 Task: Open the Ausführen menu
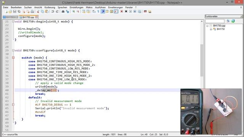tap(100, 7)
